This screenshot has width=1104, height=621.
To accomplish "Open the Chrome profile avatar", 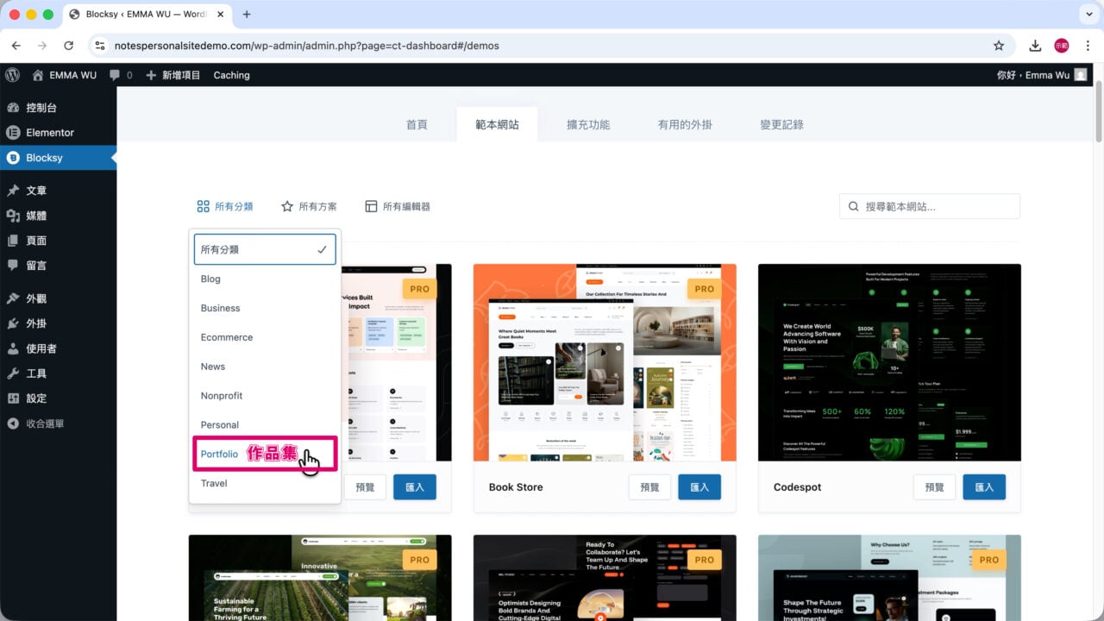I will (1061, 46).
